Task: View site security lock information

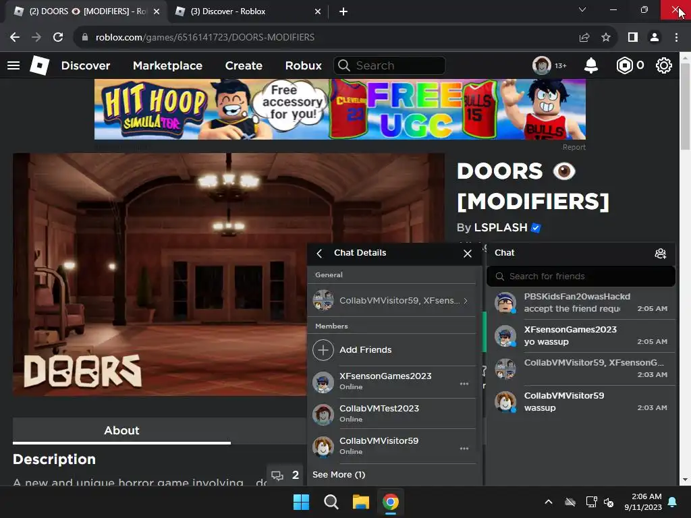Action: (85, 38)
